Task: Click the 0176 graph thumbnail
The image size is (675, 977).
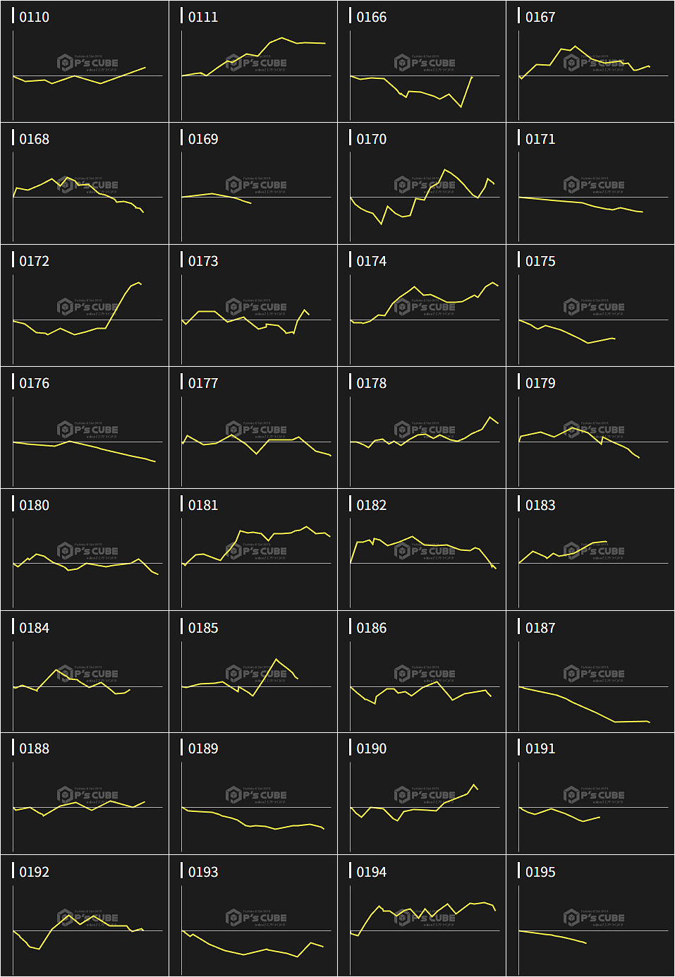Action: pyautogui.click(x=85, y=437)
